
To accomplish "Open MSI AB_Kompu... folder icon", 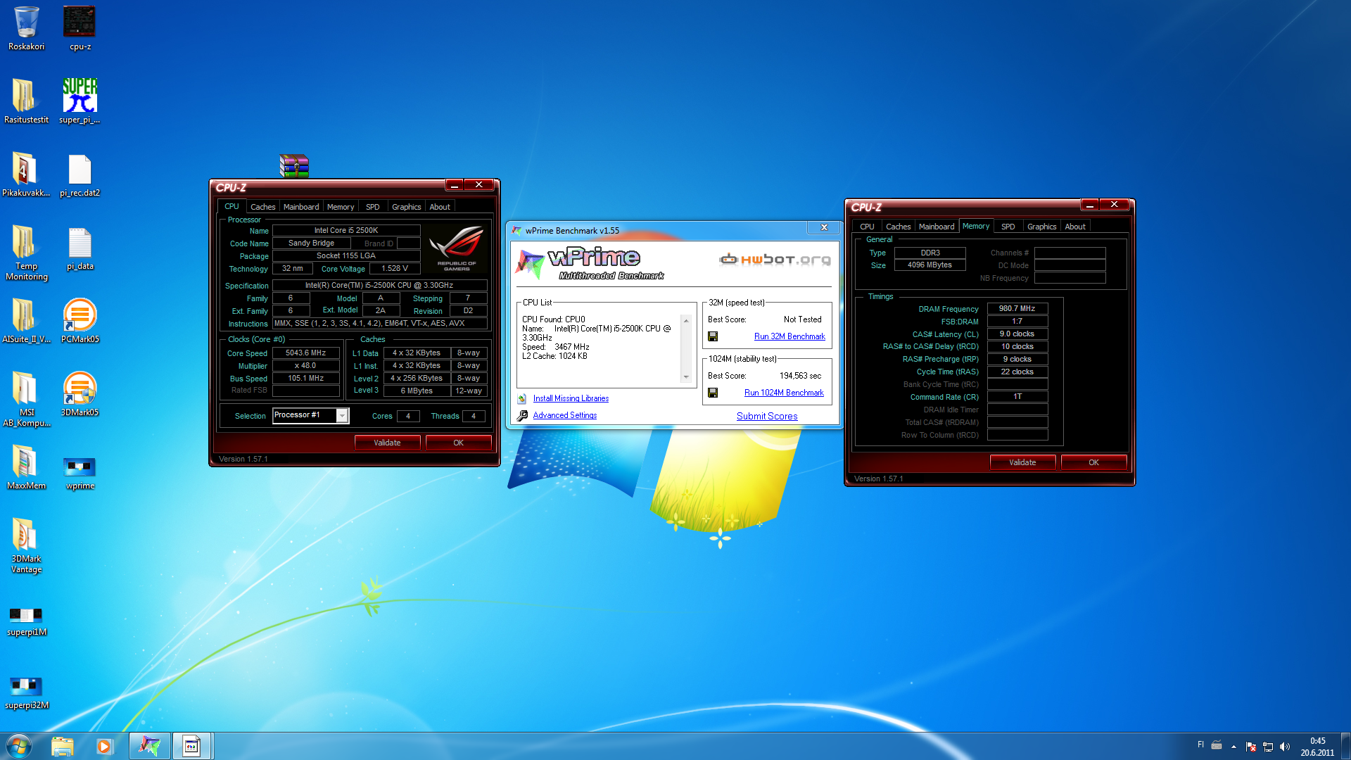I will 26,398.
